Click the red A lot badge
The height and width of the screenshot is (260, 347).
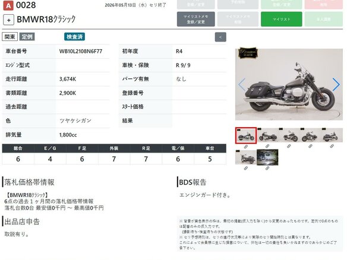8,5
